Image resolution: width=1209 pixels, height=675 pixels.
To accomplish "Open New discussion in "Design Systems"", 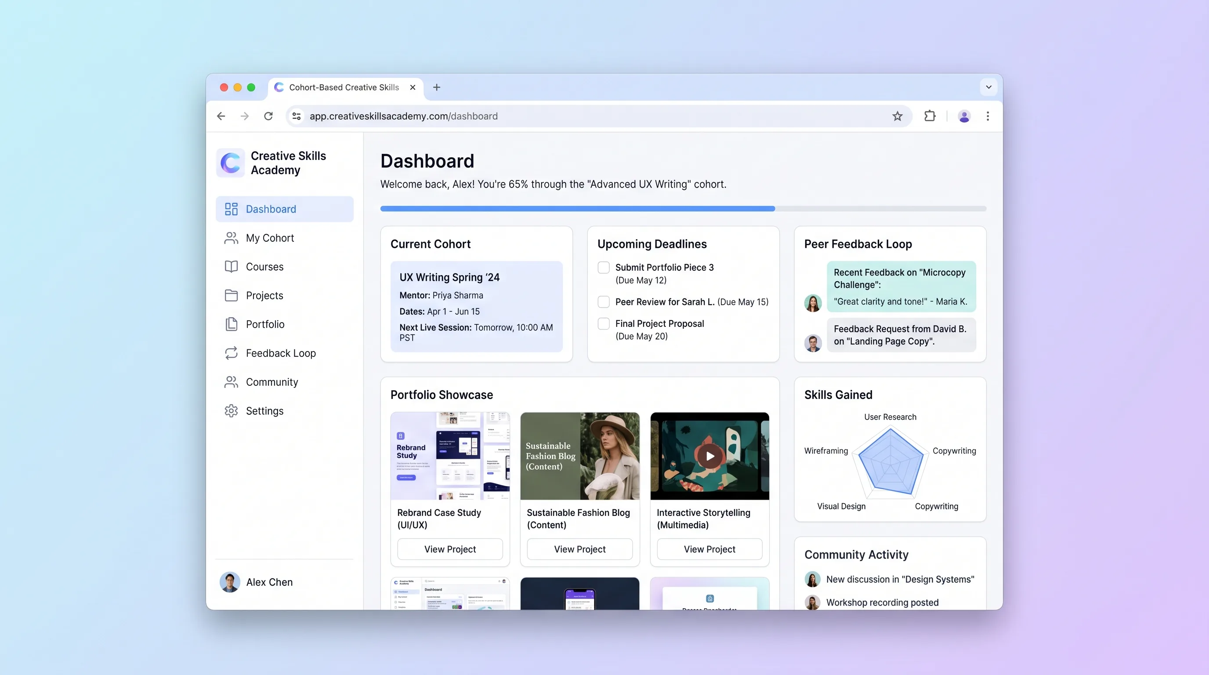I will point(900,579).
